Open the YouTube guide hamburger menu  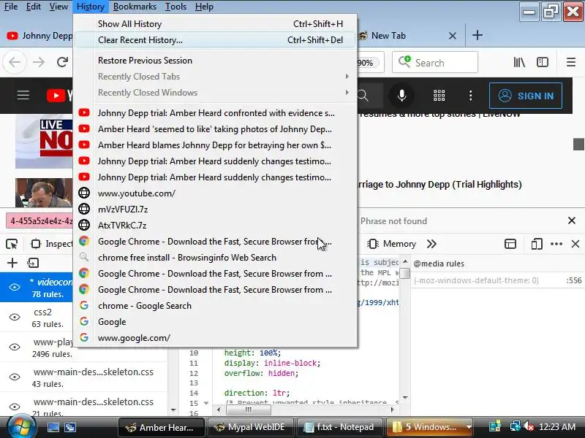[x=23, y=96]
